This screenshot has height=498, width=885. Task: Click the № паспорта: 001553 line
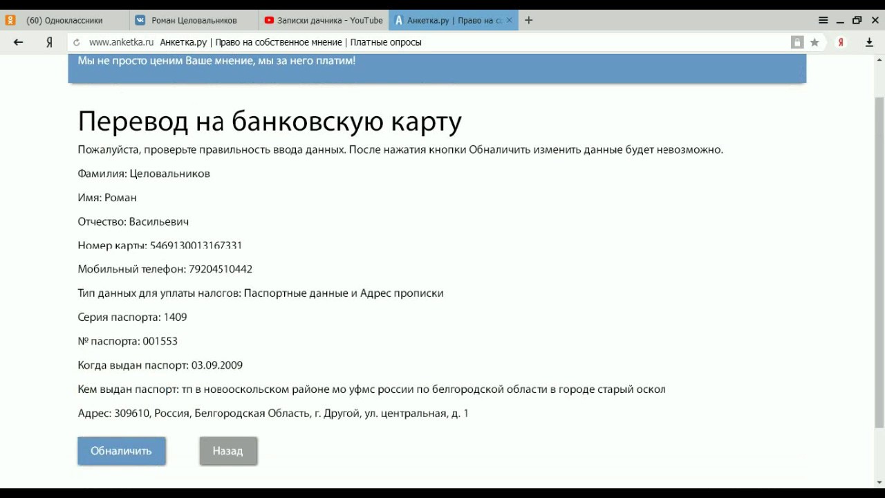coord(128,342)
